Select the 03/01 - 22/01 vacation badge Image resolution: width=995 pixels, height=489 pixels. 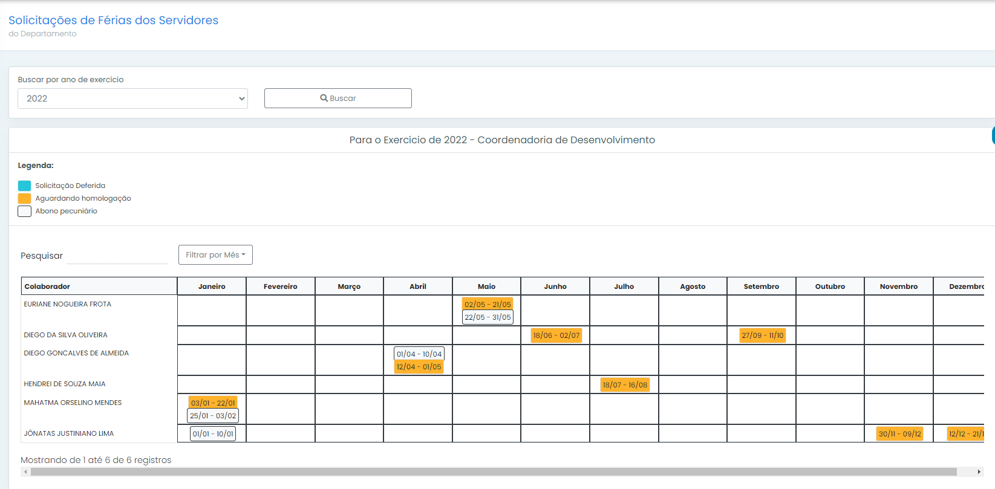(x=213, y=403)
